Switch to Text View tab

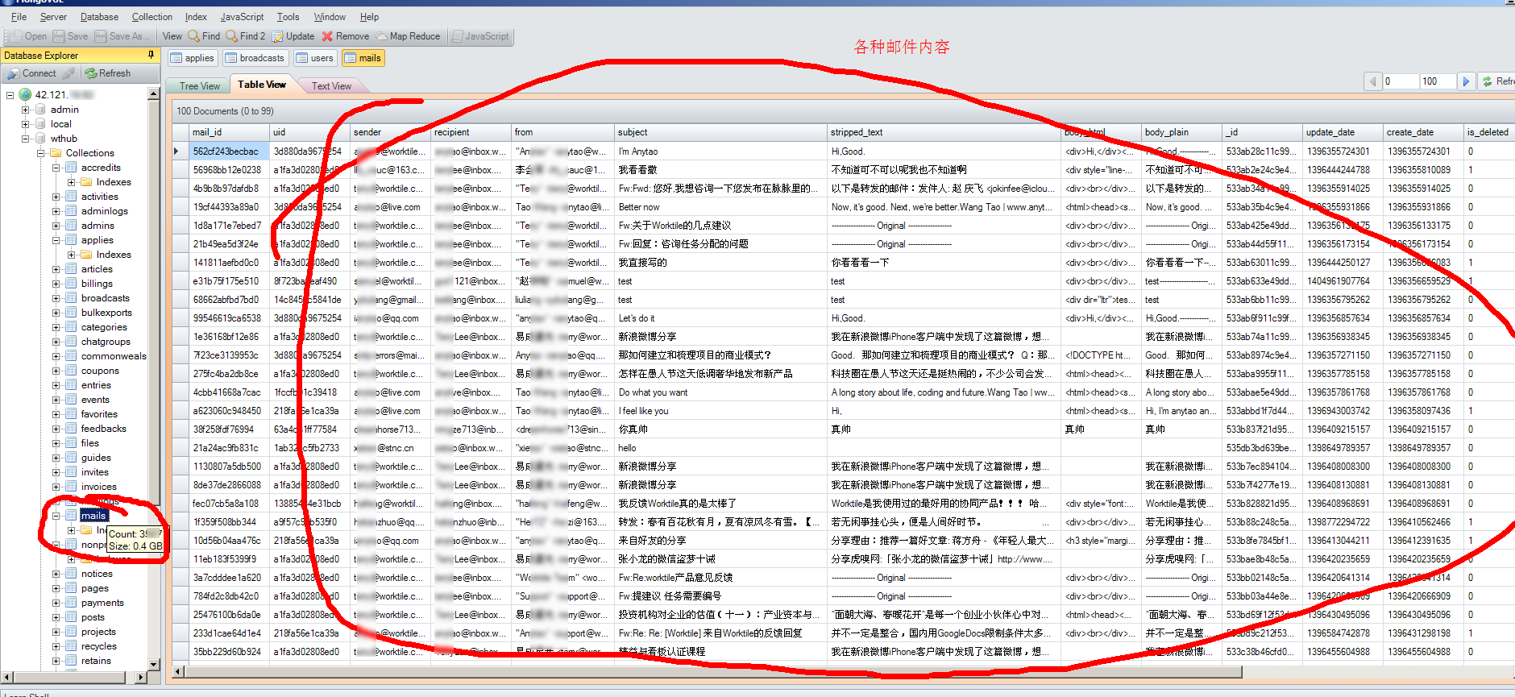pos(331,86)
